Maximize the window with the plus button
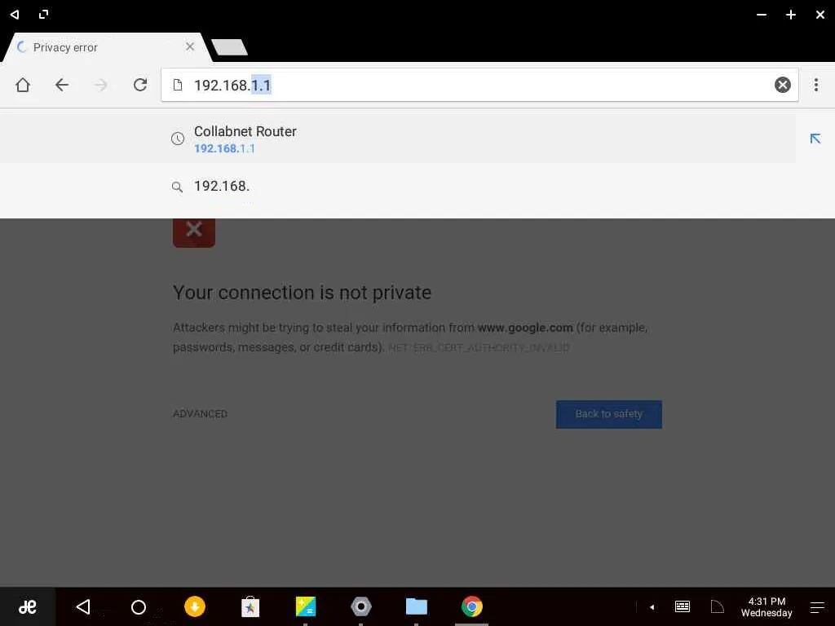 coord(791,15)
